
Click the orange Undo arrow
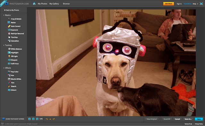[x=47, y=119]
